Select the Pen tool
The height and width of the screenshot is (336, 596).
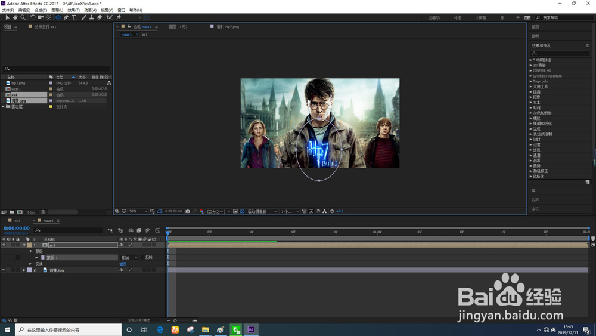click(66, 18)
